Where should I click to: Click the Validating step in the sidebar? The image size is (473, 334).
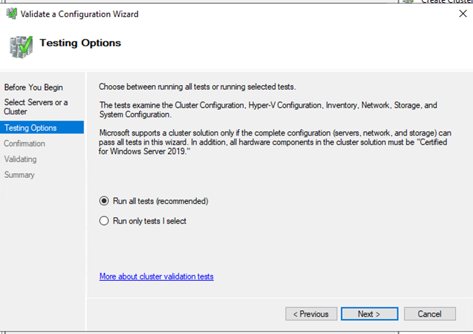click(20, 160)
